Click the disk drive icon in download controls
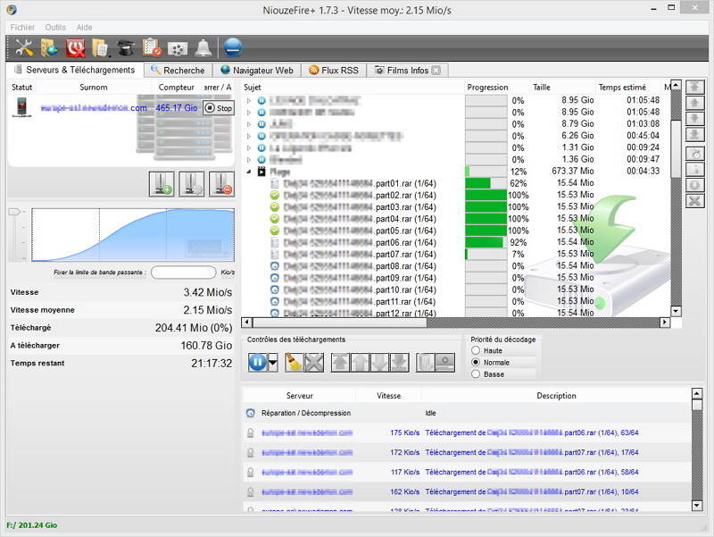Viewport: 714px width, 537px height. 444,363
